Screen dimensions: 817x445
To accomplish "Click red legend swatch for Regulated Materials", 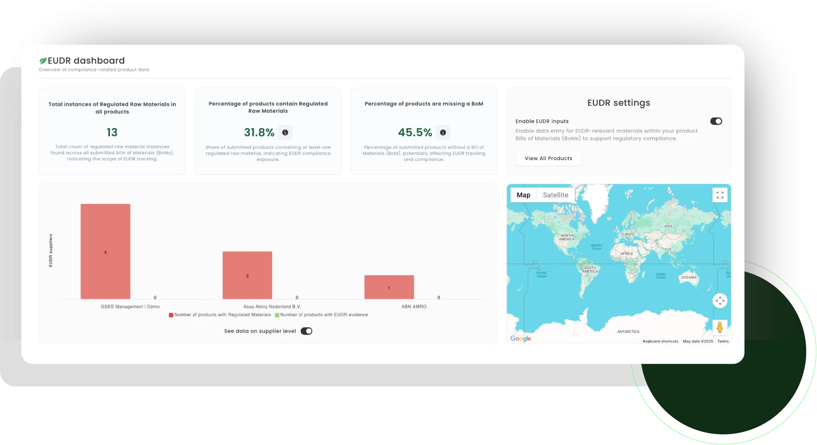I will click(x=171, y=315).
